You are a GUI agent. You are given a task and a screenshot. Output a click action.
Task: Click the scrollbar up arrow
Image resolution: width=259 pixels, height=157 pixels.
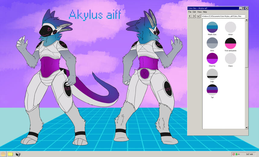pyautogui.click(x=247, y=20)
